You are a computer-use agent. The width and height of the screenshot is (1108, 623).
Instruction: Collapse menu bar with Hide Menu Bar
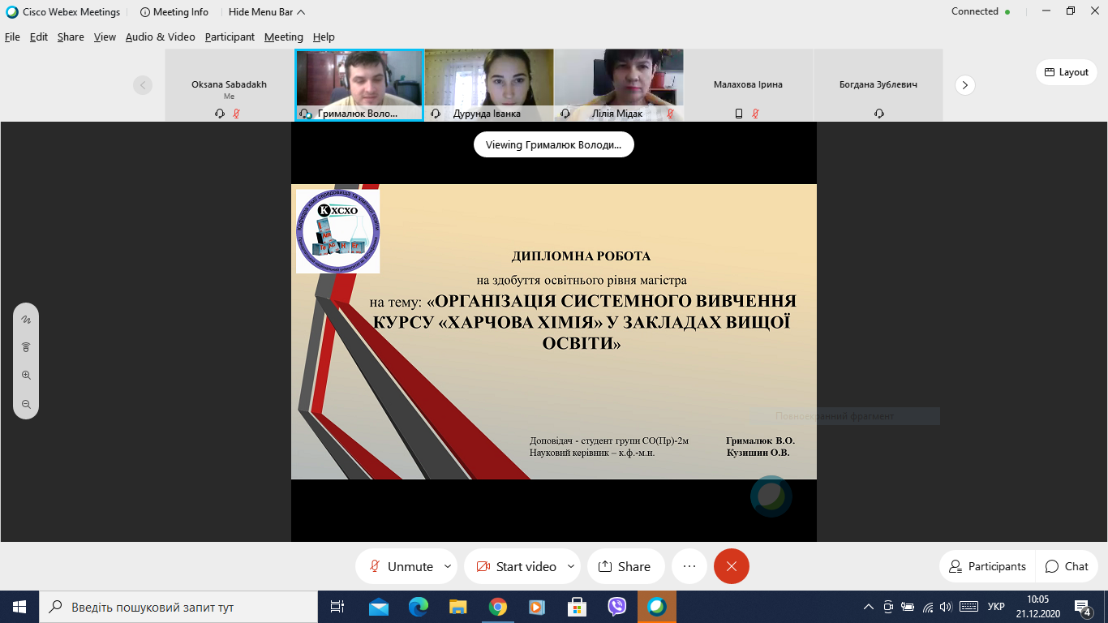[267, 12]
